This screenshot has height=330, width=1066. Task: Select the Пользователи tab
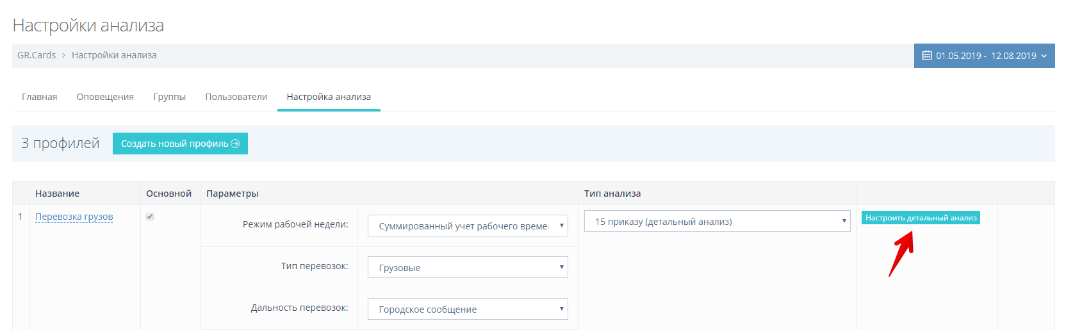236,97
